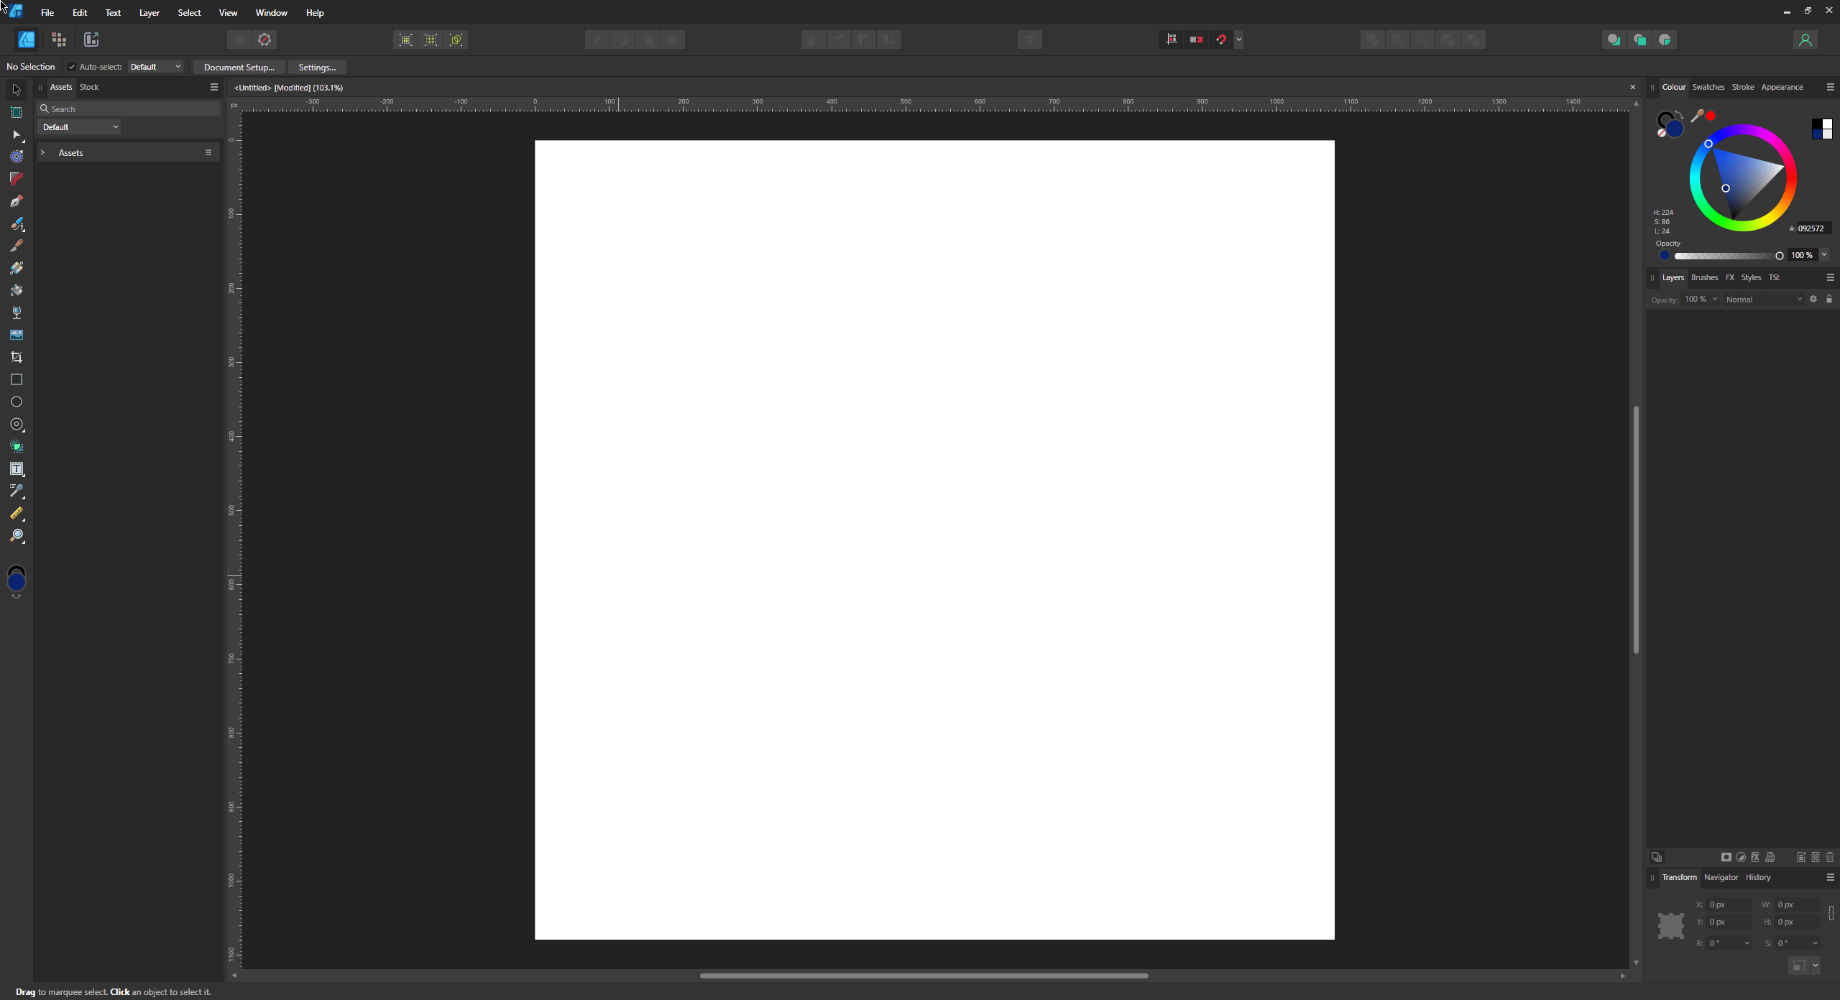Screen dimensions: 1840x1000
Task: Open the Window menu
Action: [x=271, y=12]
